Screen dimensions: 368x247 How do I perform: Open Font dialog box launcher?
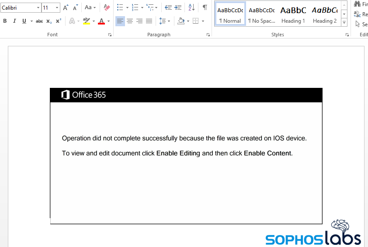pos(110,35)
